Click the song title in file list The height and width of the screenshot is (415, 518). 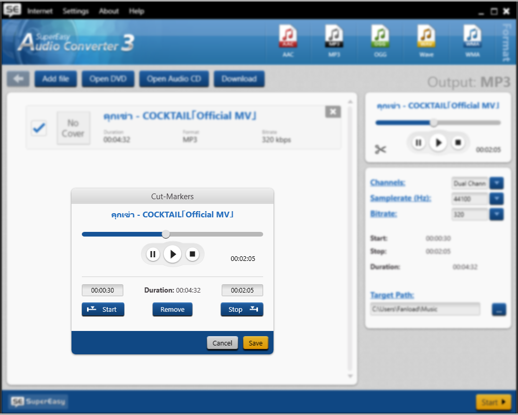pyautogui.click(x=180, y=116)
